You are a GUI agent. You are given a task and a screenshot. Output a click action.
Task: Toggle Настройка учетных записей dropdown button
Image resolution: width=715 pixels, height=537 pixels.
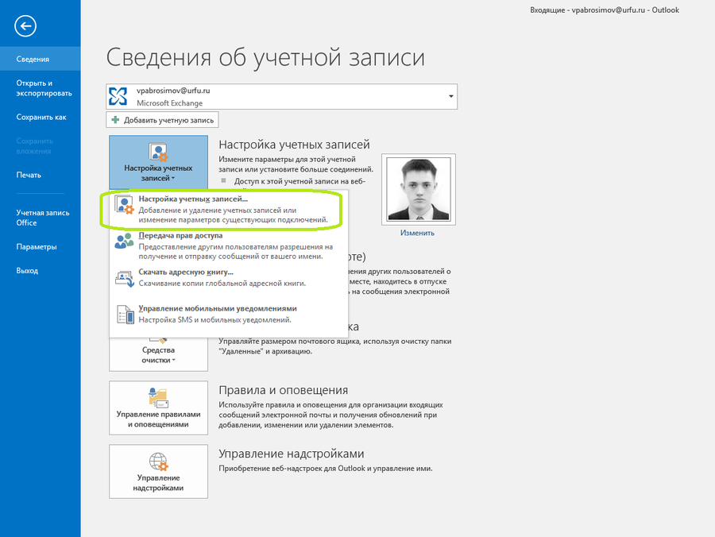coord(158,162)
